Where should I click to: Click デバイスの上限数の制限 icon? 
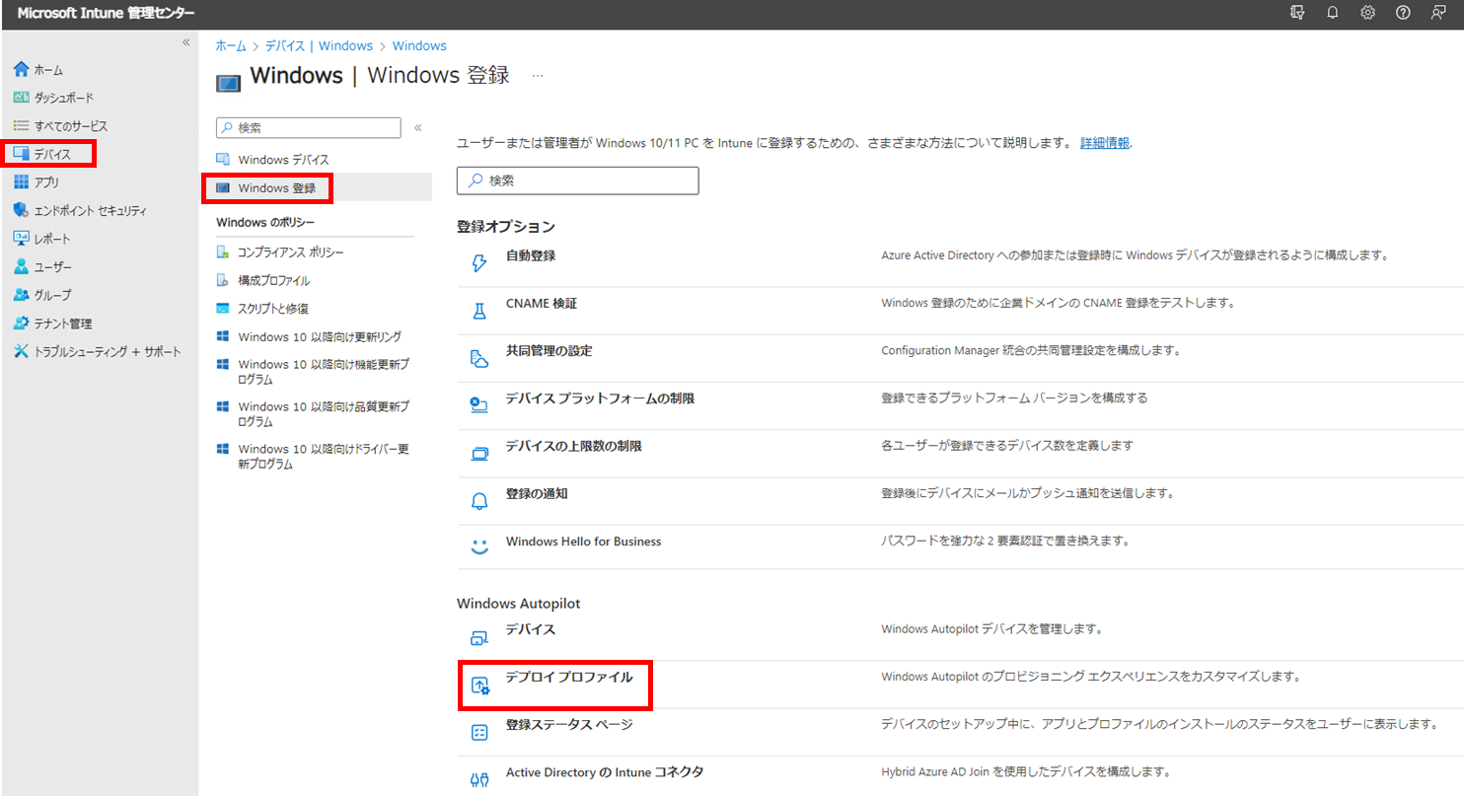tap(479, 454)
